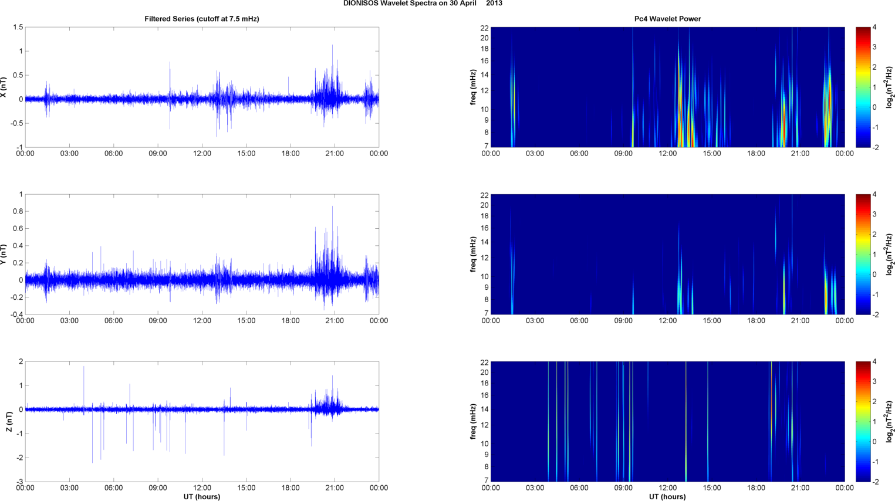Click the 3 tick on the bottom colorbar
Viewport: 895px width, 501px height.
[x=875, y=382]
